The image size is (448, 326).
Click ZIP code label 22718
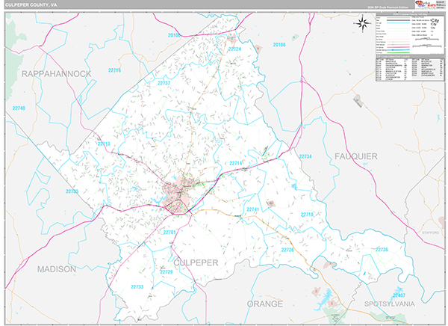click(x=307, y=215)
